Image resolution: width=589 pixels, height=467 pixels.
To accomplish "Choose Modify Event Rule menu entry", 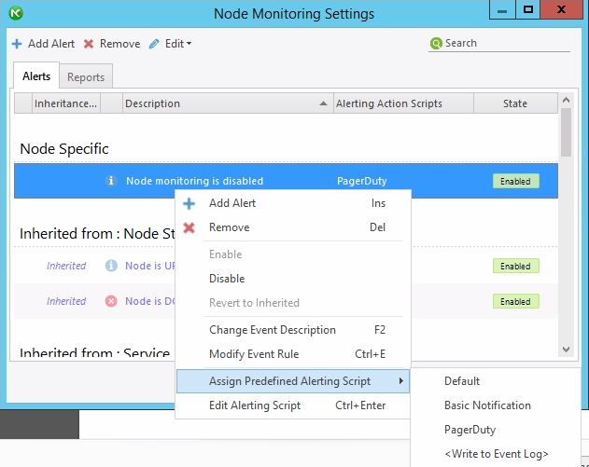I will pyautogui.click(x=293, y=353).
